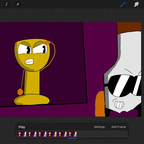
Task: Select the fourth frame thumbnail
Action: pos(52,134)
